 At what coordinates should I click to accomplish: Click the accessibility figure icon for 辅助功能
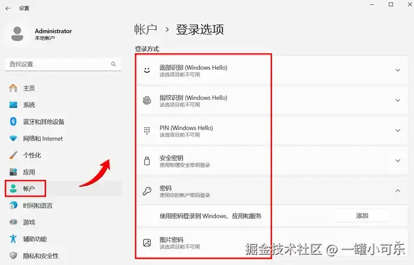point(13,239)
